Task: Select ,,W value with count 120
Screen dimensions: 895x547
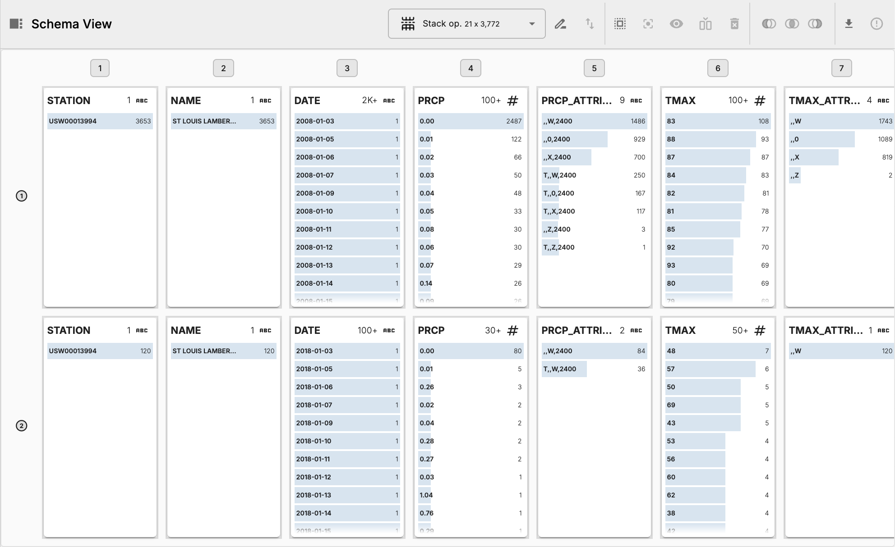Action: coord(841,351)
